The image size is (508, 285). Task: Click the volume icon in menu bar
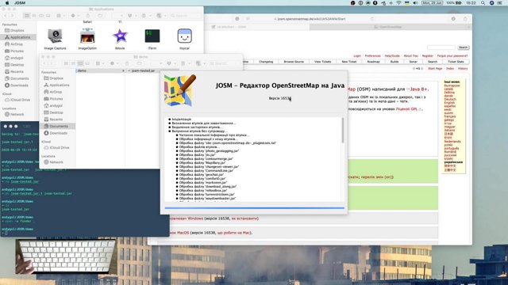(415, 3)
